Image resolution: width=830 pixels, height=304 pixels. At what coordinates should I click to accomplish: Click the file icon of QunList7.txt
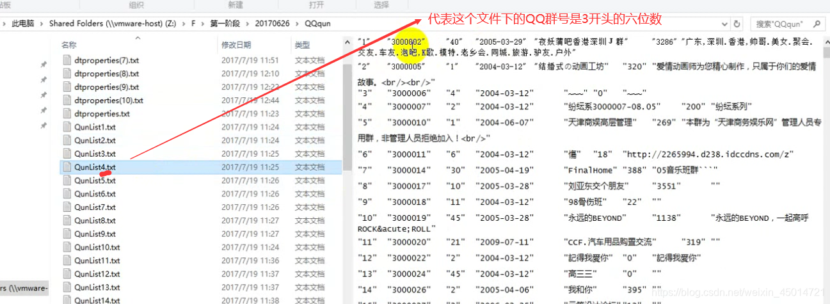click(68, 207)
